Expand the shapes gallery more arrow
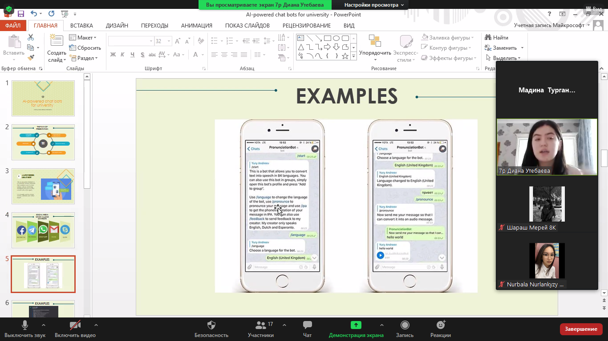Viewport: 608px width, 341px height. click(x=354, y=56)
